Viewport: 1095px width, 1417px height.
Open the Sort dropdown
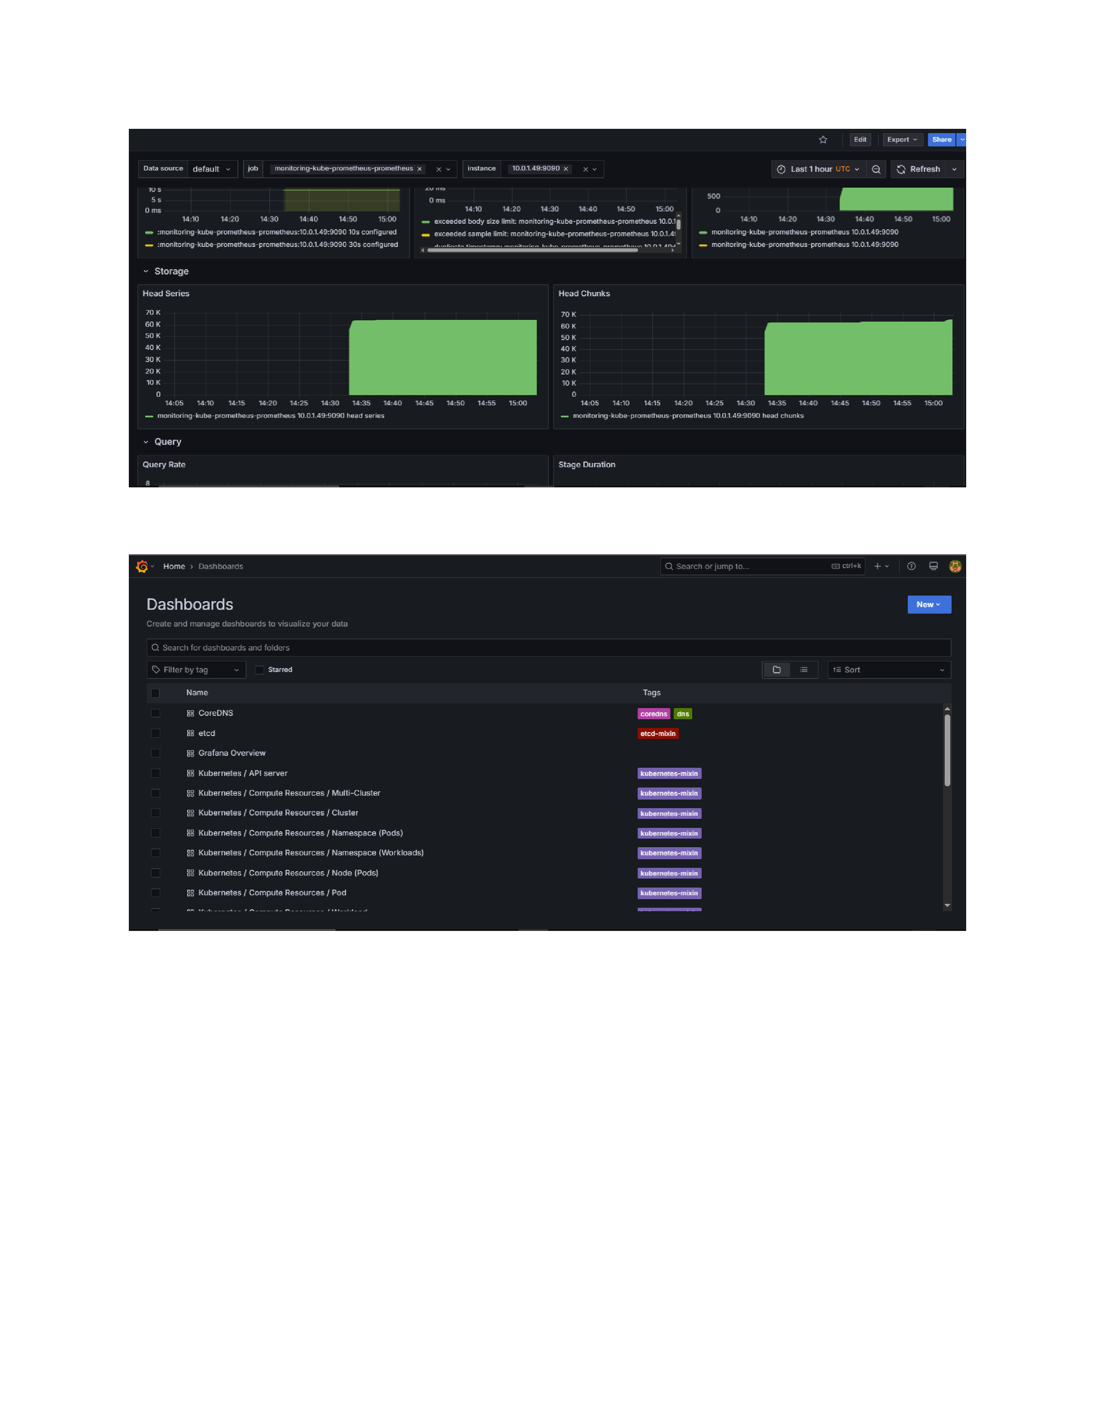click(889, 669)
